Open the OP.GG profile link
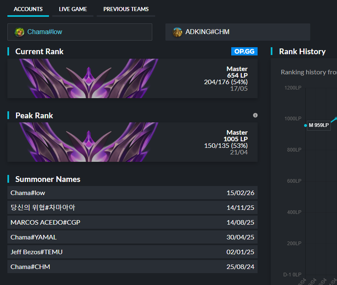Screen dimensions: 337x285 (244, 51)
